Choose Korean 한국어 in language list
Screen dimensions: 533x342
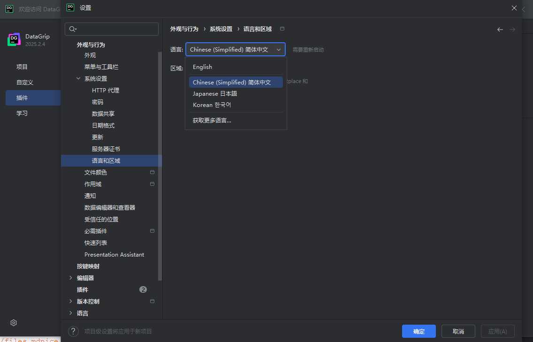click(x=236, y=105)
